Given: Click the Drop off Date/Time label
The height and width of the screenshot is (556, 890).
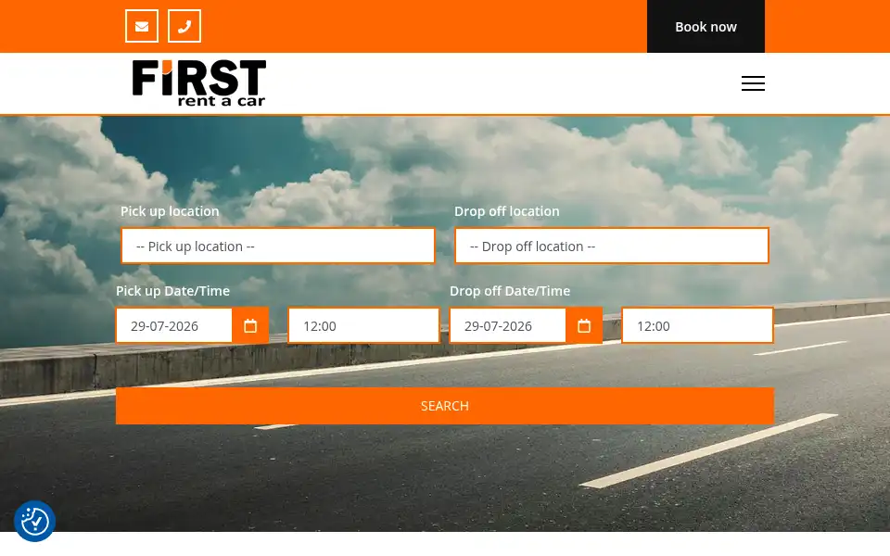Looking at the screenshot, I should 510,291.
